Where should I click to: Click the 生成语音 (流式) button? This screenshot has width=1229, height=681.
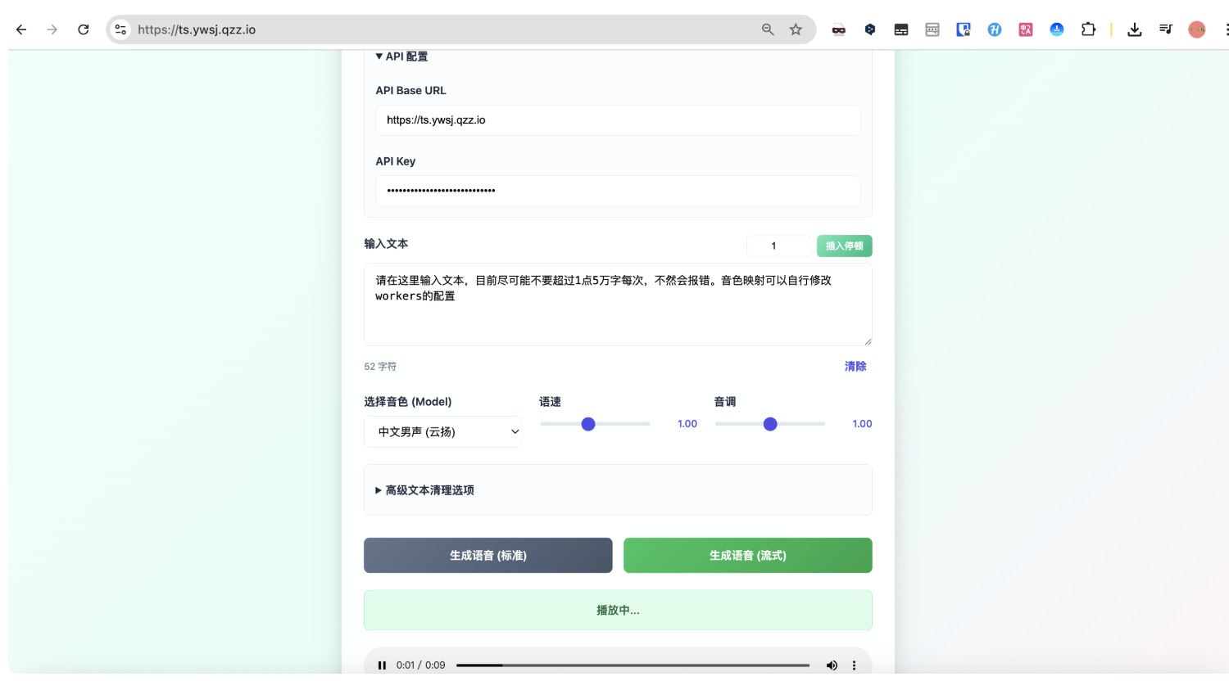[747, 555]
